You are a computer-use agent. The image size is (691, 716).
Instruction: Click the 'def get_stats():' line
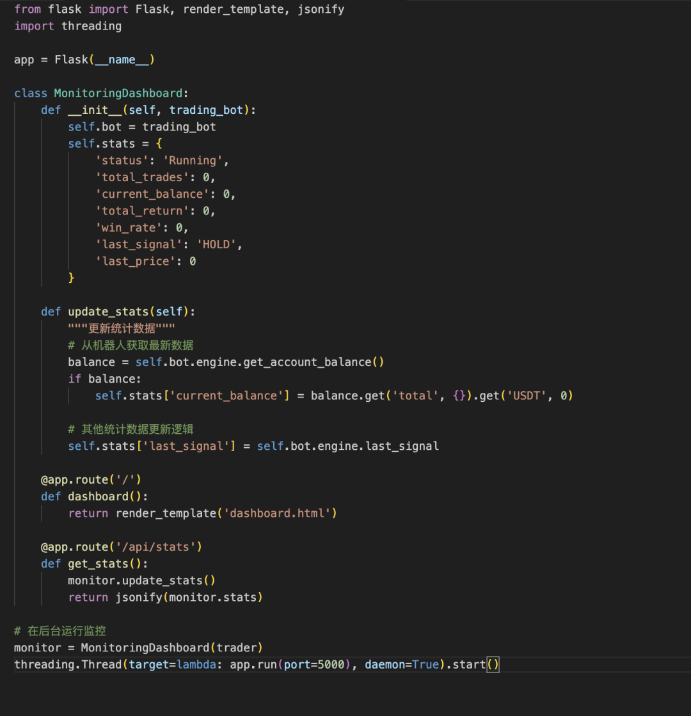95,564
